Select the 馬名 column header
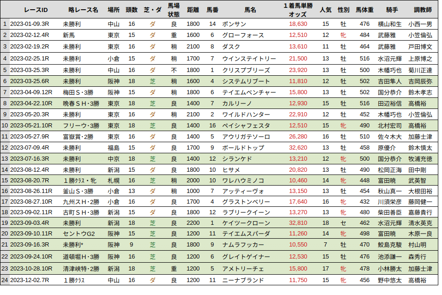442x295 pixels. 250,10
